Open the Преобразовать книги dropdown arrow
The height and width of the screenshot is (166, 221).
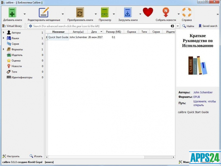[96, 14]
